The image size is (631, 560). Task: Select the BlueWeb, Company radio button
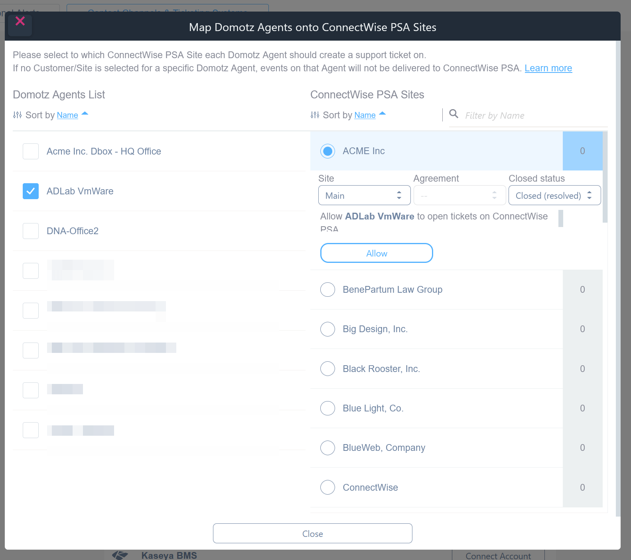[327, 448]
